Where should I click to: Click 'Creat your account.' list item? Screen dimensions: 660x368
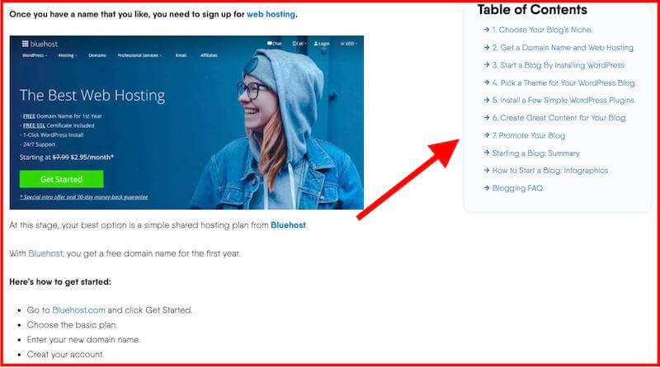65,355
